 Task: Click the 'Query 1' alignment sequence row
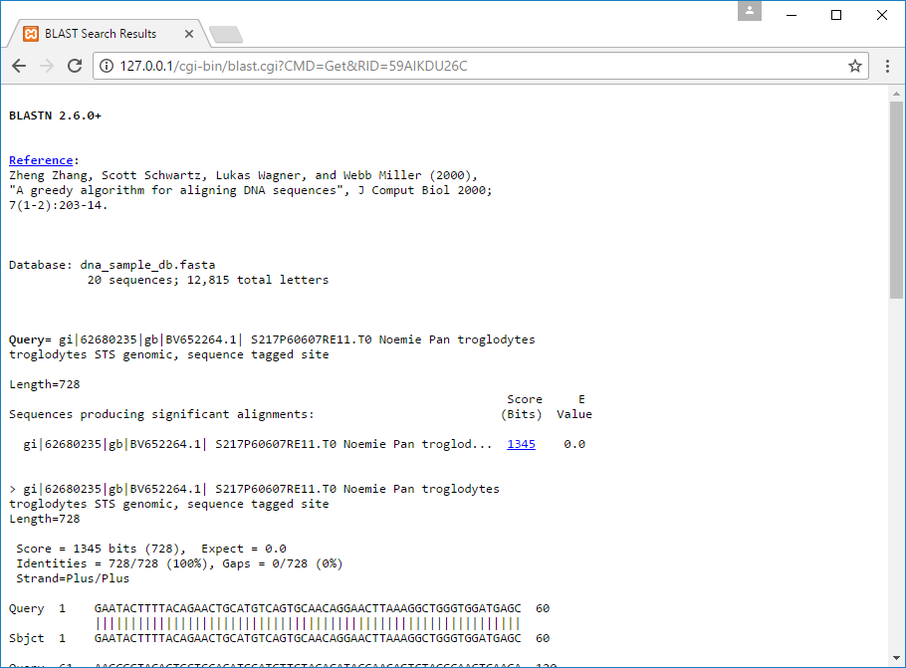click(279, 608)
